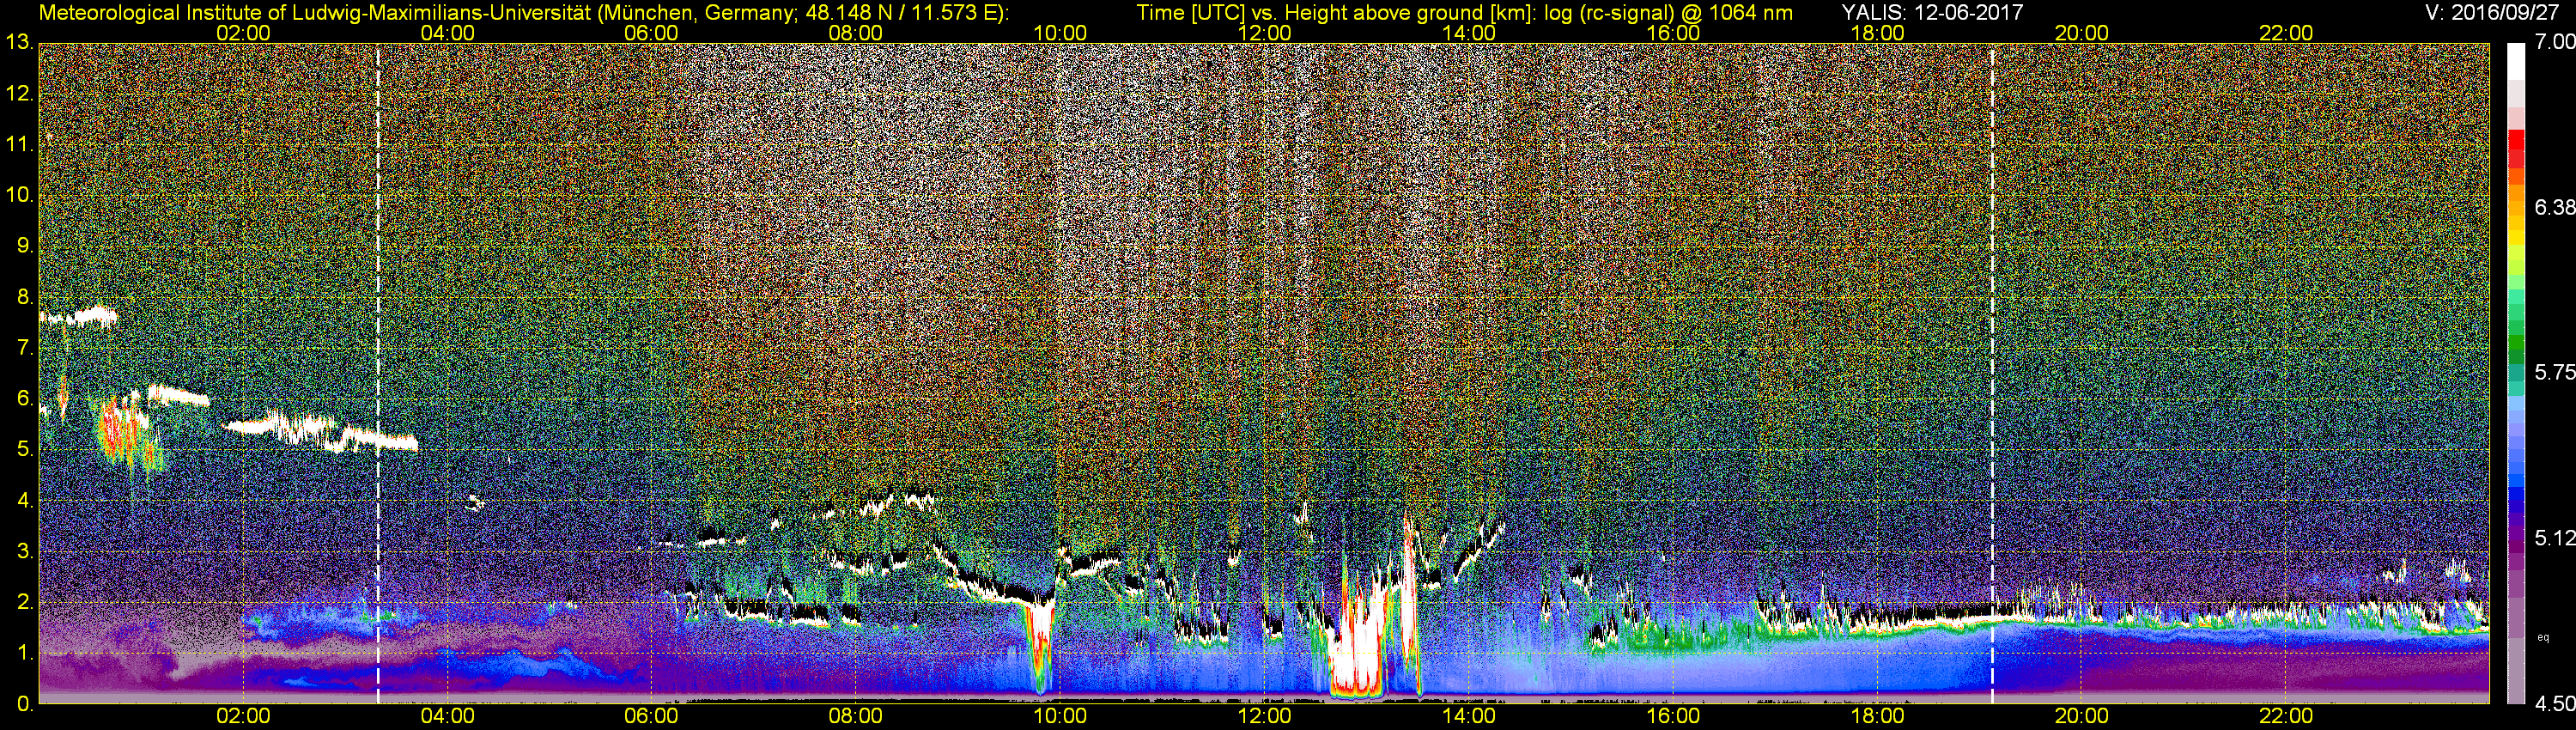2576x730 pixels.
Task: Click 20:00 on the top time axis
Action: tap(2082, 33)
